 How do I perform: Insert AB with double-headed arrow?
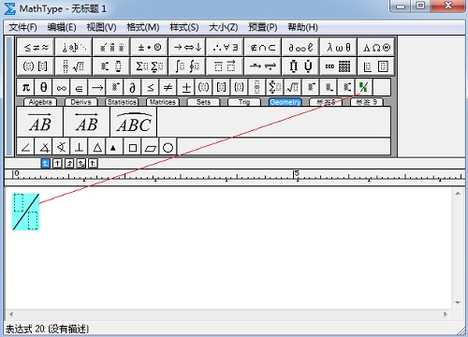87,122
